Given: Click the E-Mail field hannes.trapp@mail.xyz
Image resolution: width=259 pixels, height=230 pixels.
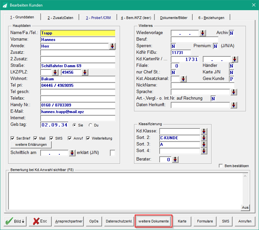Looking at the screenshot, I should click(x=78, y=112).
